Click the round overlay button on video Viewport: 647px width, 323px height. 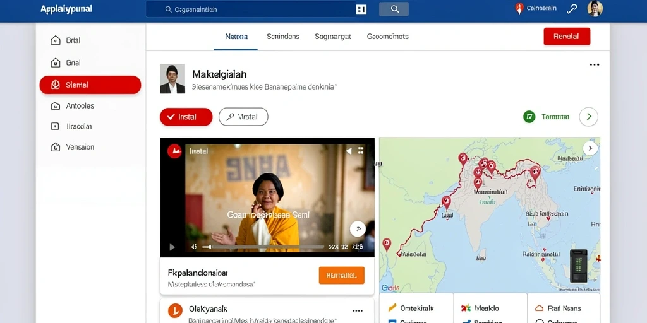click(358, 229)
